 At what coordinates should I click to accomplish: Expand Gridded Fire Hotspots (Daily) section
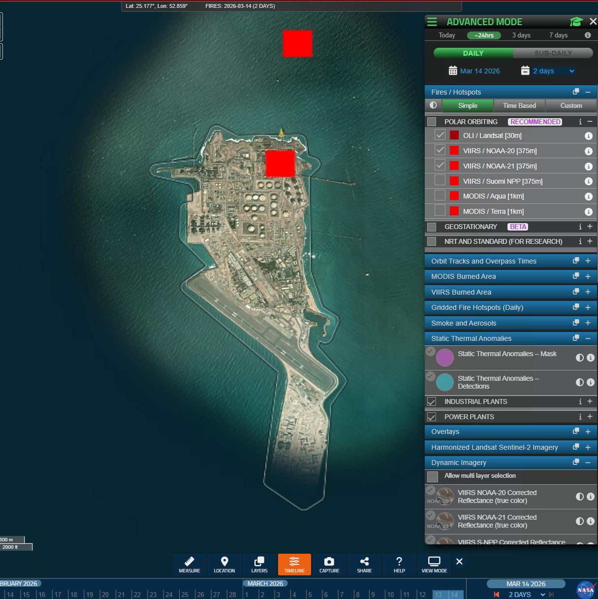pos(588,307)
